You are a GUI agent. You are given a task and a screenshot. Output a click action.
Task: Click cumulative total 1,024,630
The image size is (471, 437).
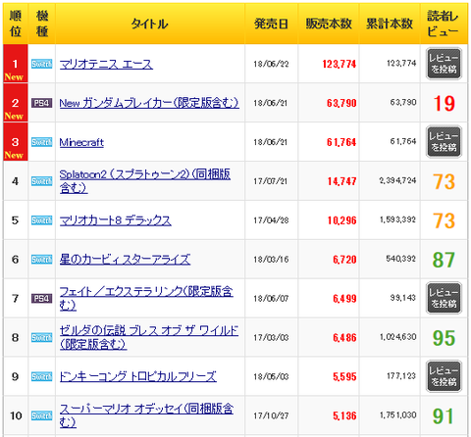coord(397,337)
